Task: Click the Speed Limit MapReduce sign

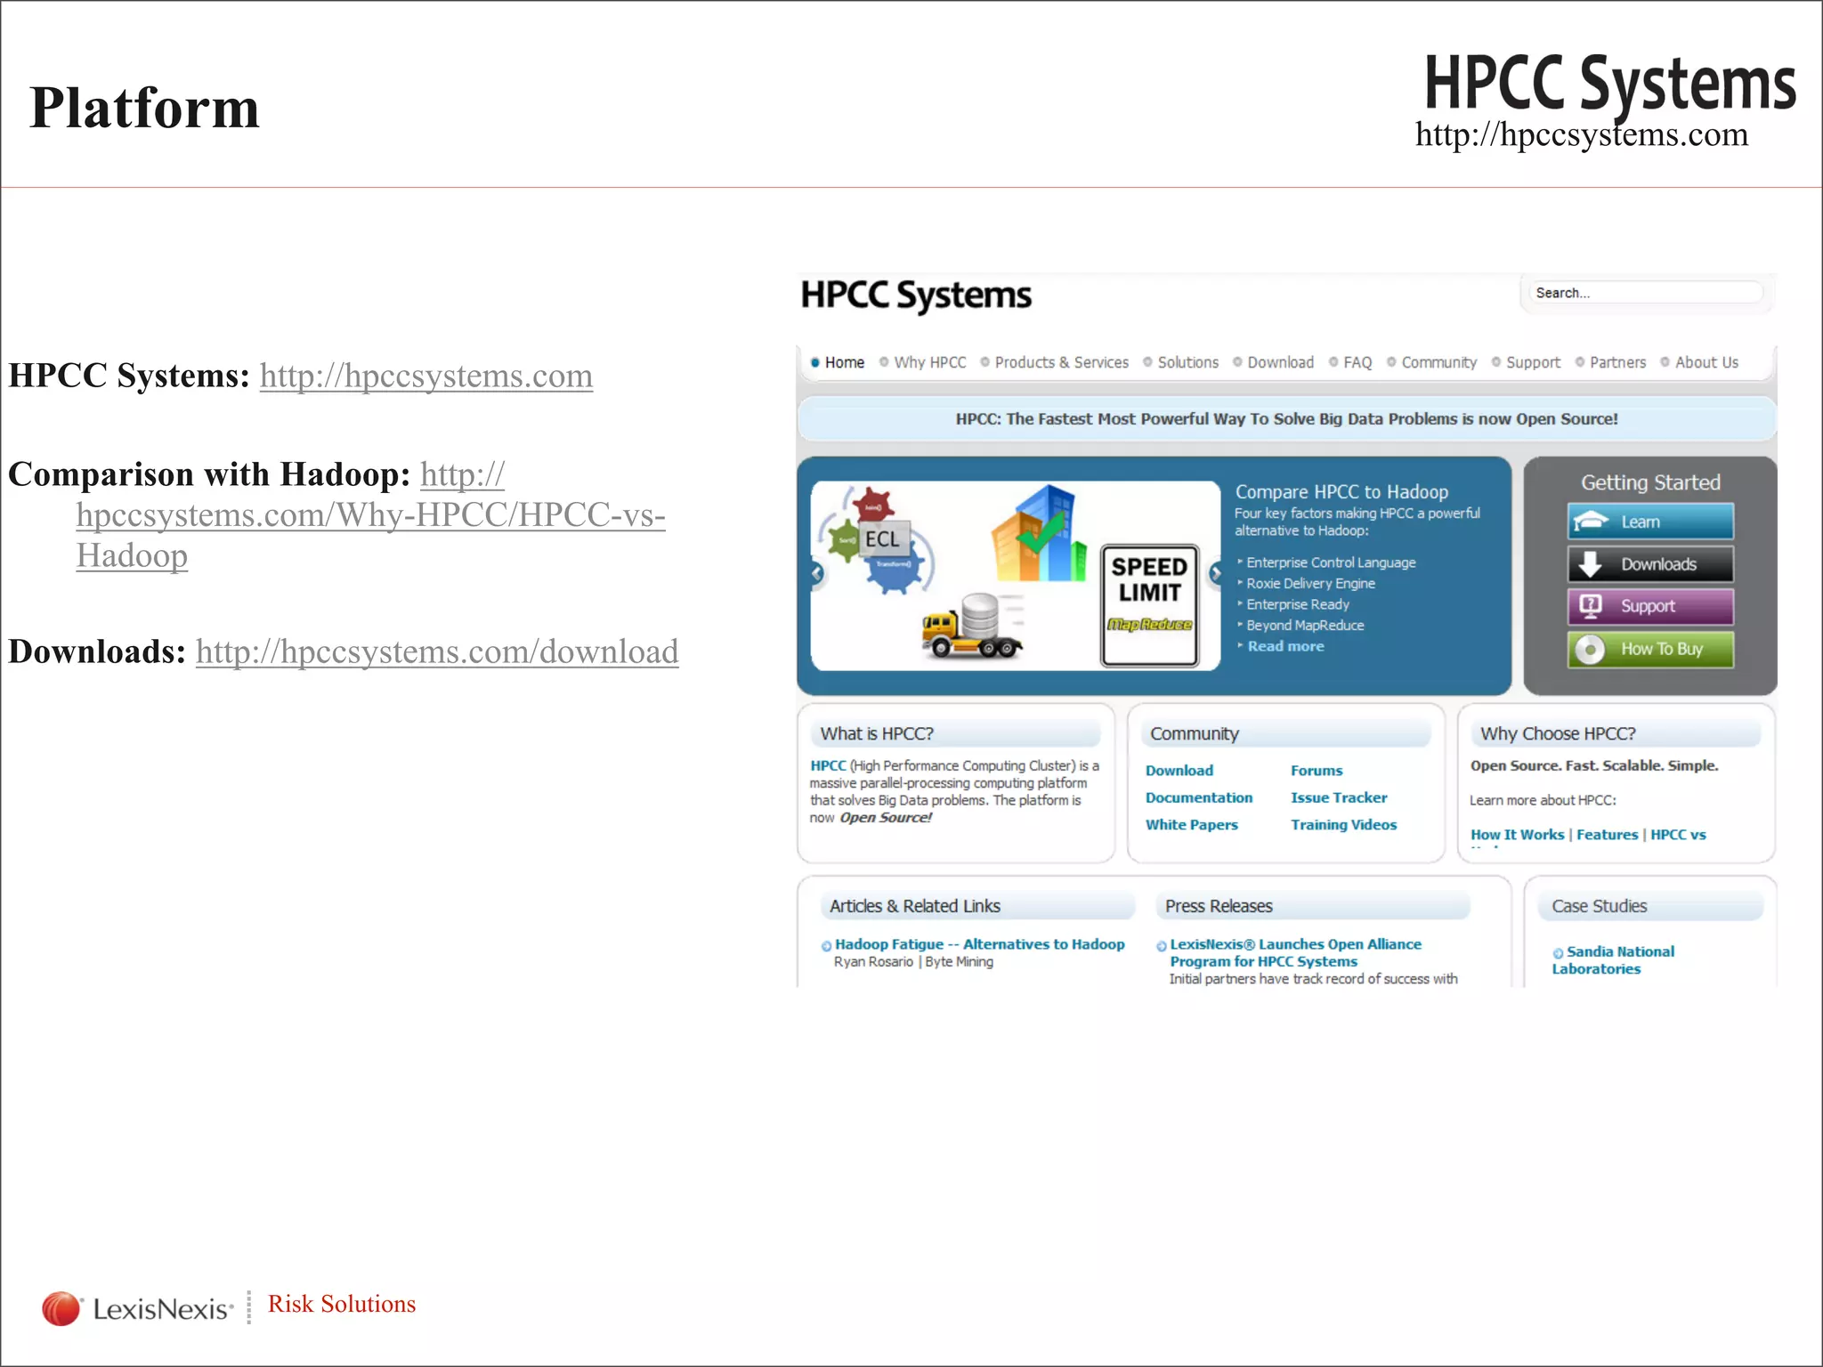Action: click(1150, 606)
